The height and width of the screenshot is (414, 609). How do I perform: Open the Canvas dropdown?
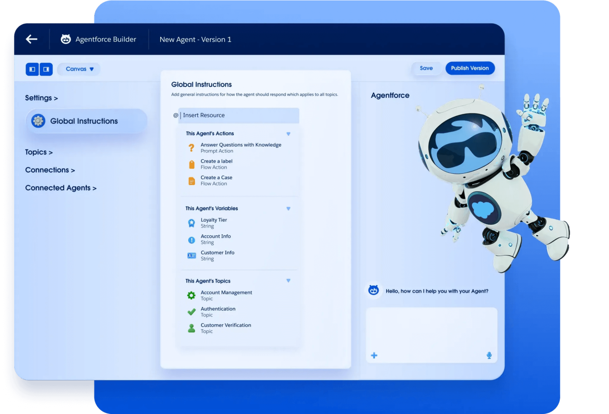pos(78,69)
